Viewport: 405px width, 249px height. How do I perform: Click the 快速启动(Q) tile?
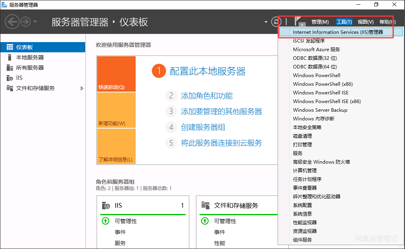116,74
